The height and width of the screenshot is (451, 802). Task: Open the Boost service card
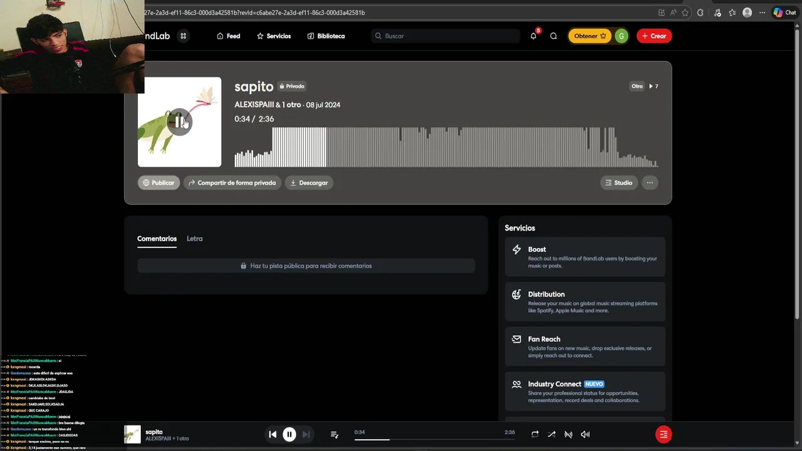click(585, 257)
